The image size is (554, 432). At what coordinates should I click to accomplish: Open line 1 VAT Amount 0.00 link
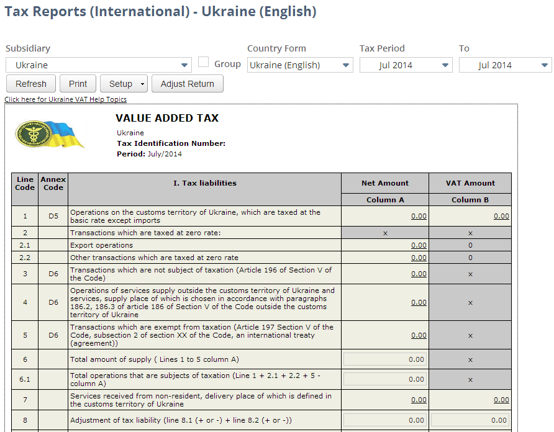pyautogui.click(x=501, y=216)
